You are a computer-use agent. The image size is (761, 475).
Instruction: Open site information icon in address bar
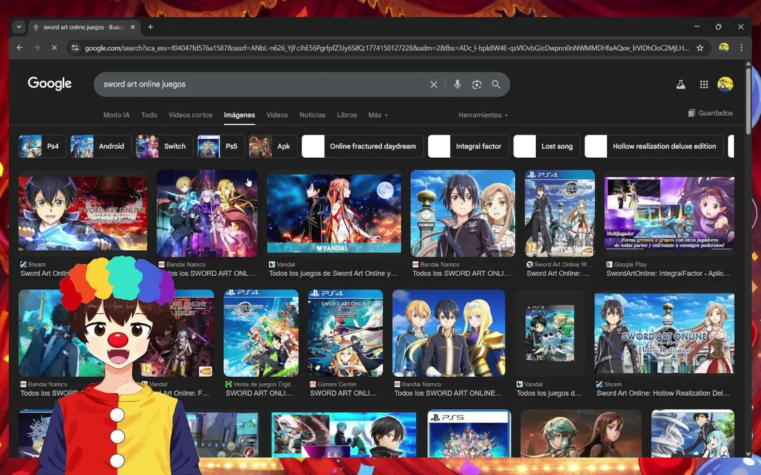point(75,47)
